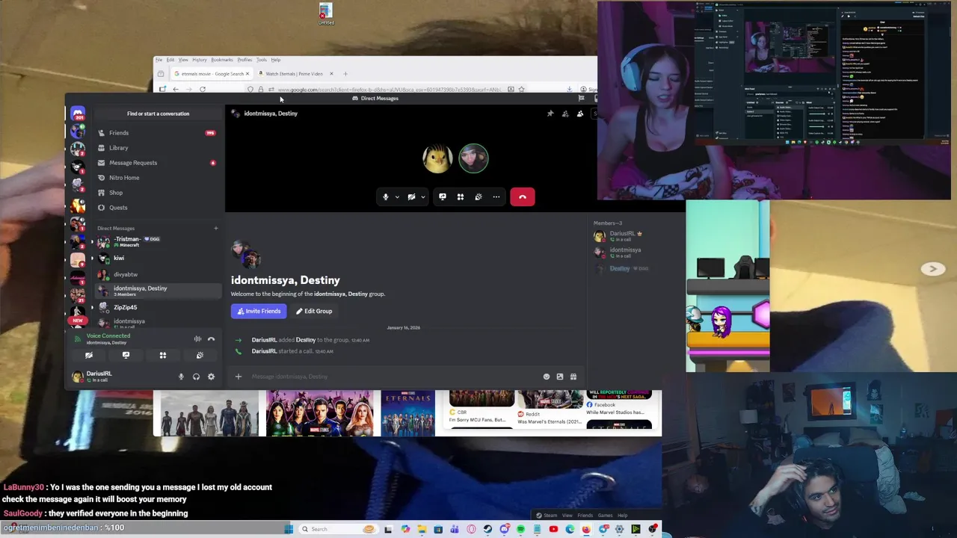Open sticker picker in message bar
The width and height of the screenshot is (957, 538).
[560, 377]
